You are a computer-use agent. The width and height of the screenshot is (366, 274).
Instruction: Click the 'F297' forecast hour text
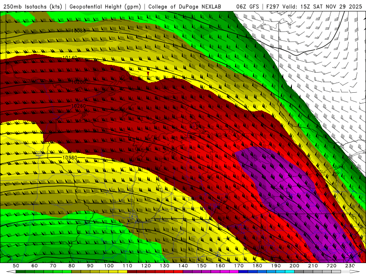coord(273,7)
